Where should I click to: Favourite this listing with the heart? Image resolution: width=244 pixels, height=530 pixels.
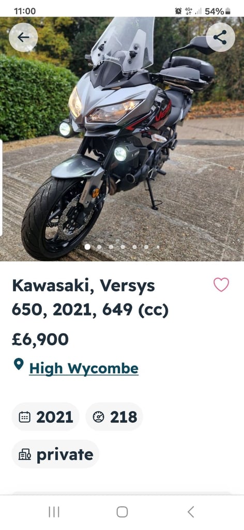point(221,285)
